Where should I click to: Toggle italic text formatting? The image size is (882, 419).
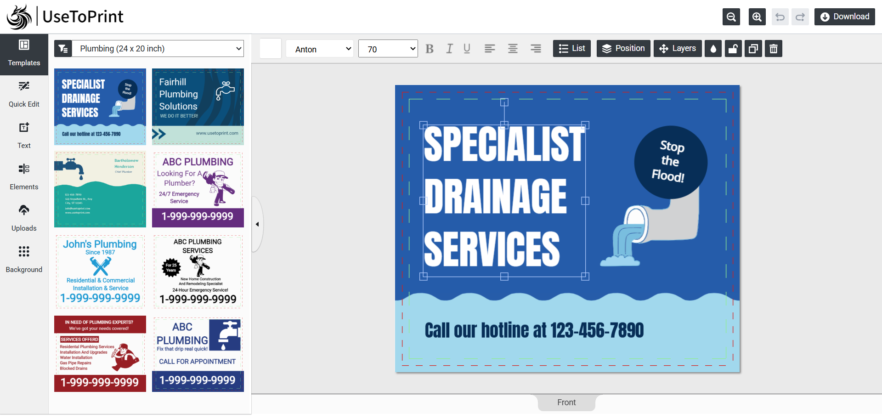tap(449, 49)
